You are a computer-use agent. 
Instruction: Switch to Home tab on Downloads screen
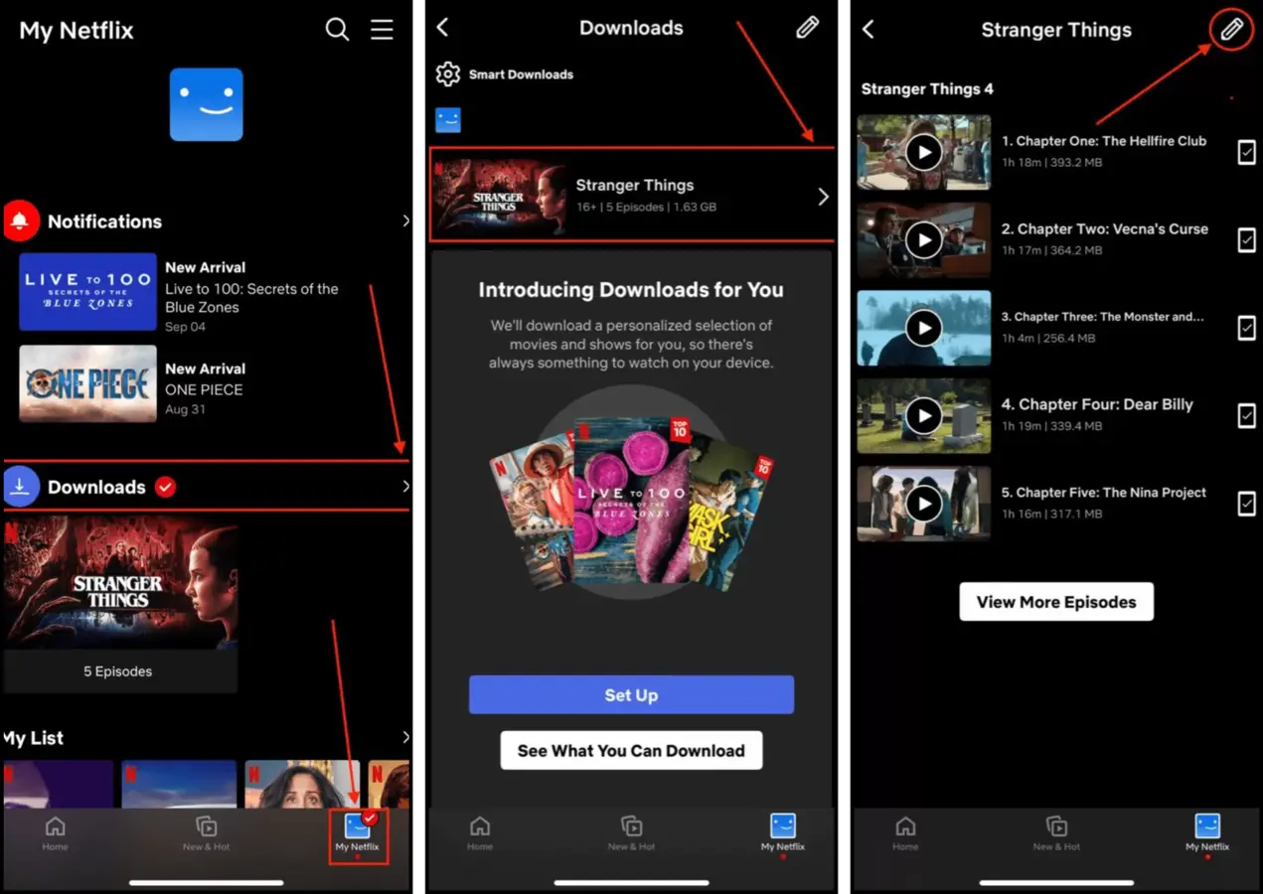point(480,833)
